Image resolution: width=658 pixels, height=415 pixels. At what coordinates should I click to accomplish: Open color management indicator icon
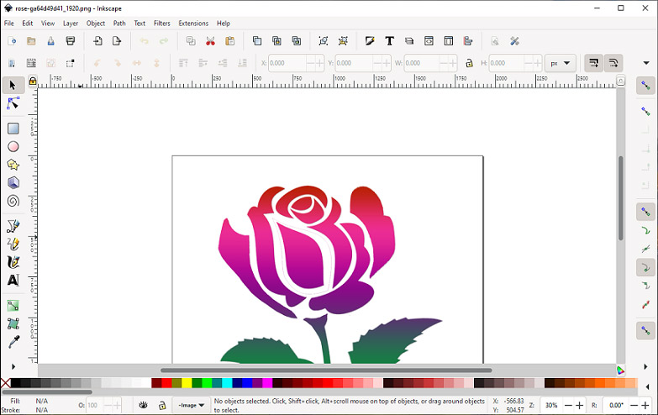coord(620,370)
